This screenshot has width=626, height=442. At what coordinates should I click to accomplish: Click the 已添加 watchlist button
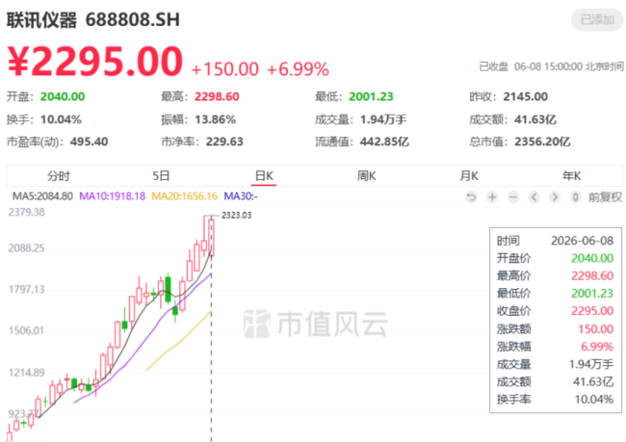[597, 19]
